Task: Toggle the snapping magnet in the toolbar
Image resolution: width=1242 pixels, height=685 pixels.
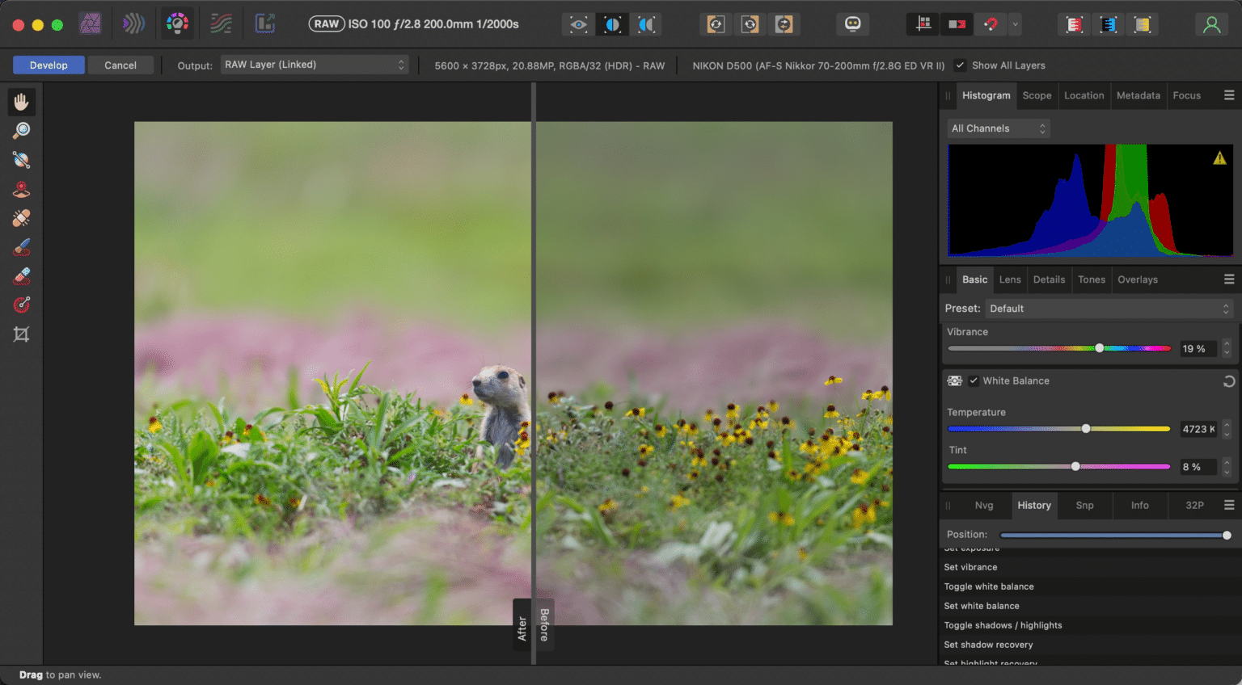Action: pyautogui.click(x=991, y=23)
